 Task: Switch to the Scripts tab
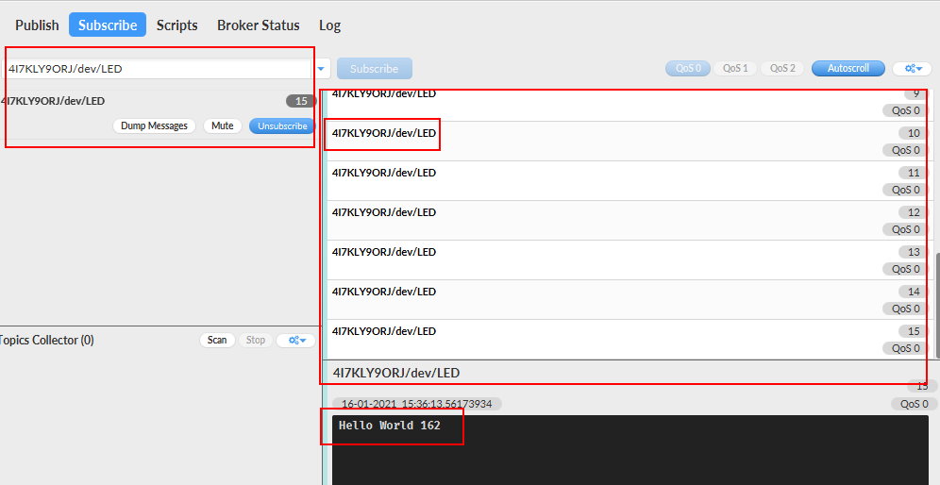(x=177, y=25)
